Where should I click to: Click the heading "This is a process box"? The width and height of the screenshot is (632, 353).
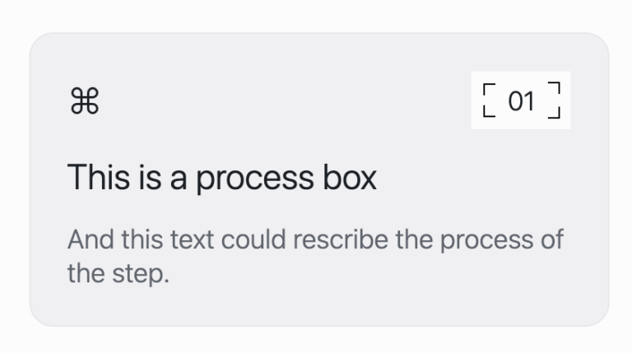click(221, 177)
